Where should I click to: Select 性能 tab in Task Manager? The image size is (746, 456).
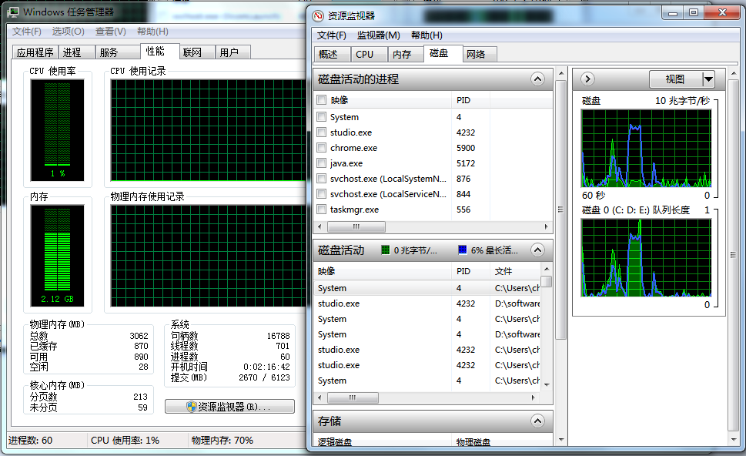tap(160, 51)
